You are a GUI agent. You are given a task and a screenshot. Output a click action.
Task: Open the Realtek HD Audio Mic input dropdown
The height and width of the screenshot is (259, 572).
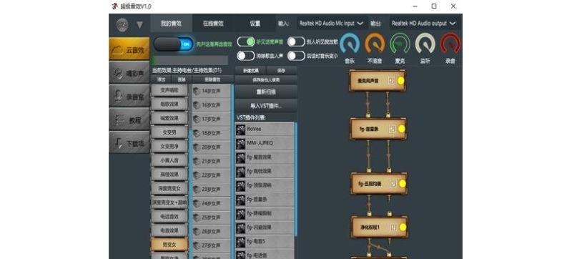[331, 24]
